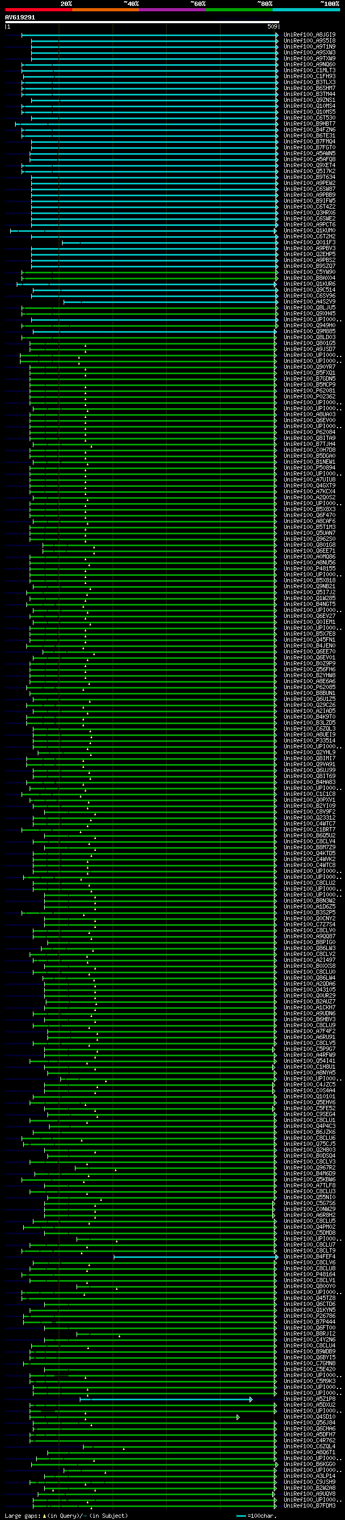The image size is (345, 1520).
Task: Select hit label UniRef100_B3TLX3
Action: pyautogui.click(x=309, y=82)
